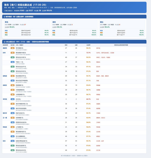The image size is (151, 158).
Task: Select the line entry 排509/出506
Action: click(x=74, y=31)
